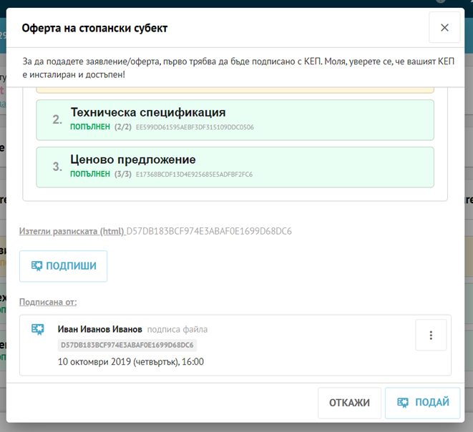
Task: Click the certificate icon inside the ПОДПИШИ button
Action: tap(36, 266)
